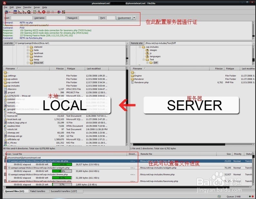Screen dimensions: 256x199
Task: Select the remote Renderer.php file icon
Action: 132,83
